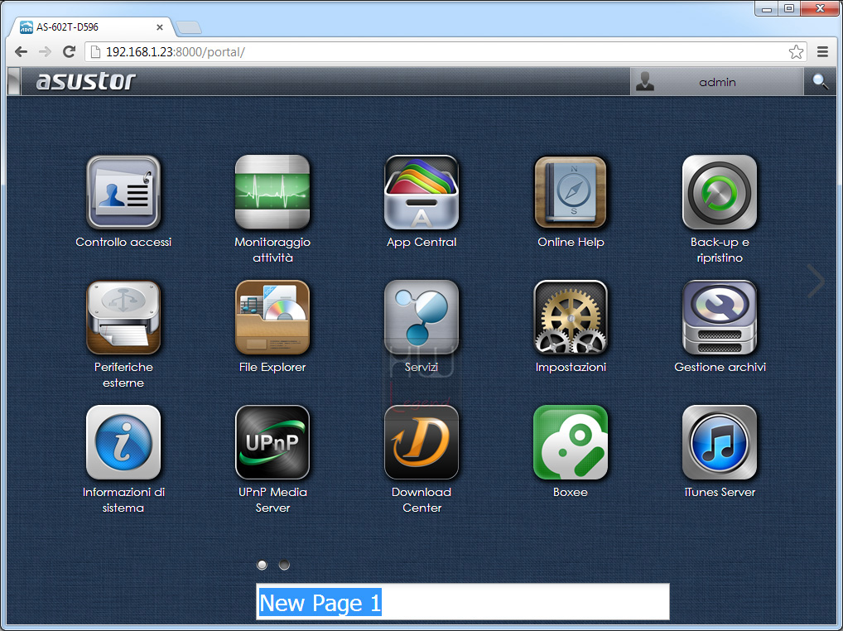Launch UPnP Media Server
Image resolution: width=843 pixels, height=631 pixels.
tap(272, 442)
